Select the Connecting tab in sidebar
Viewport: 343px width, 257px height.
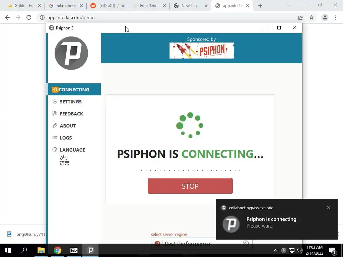[x=74, y=89]
